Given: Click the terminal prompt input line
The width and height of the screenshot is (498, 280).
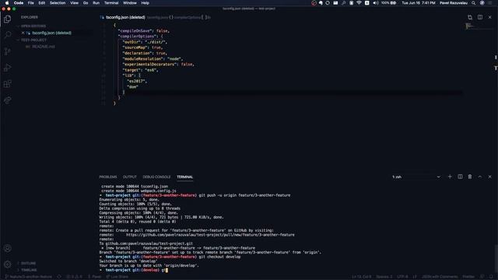Looking at the screenshot, I should click(x=133, y=270).
